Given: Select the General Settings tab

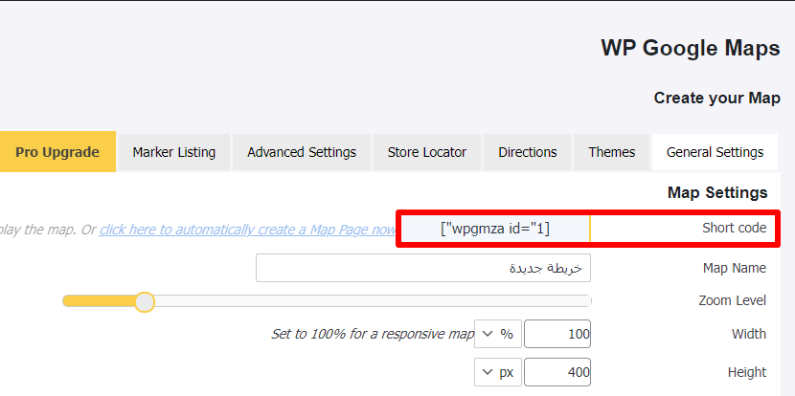Looking at the screenshot, I should tap(715, 152).
